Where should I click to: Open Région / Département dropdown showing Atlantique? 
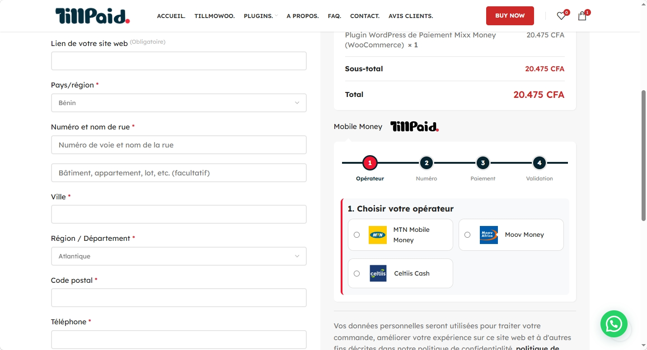pos(179,256)
